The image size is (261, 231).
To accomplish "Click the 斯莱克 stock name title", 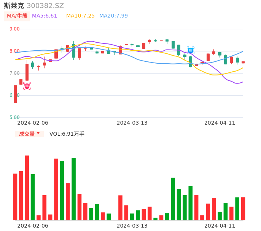I will click(14, 6).
